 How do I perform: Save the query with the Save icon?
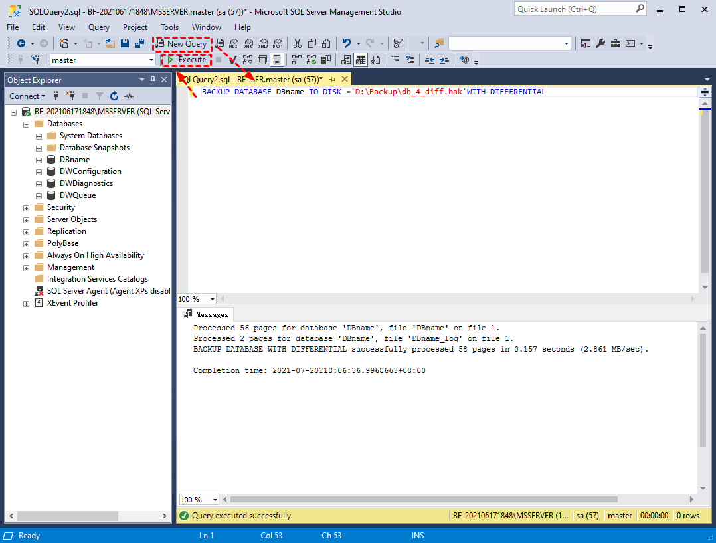[x=125, y=43]
